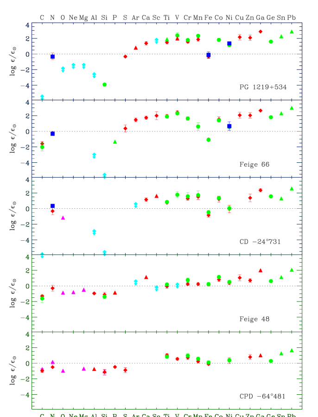Click the highest magenta triangle in bottom panel

coord(52,362)
